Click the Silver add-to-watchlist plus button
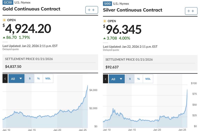This screenshot has height=131, width=200. 191,11
